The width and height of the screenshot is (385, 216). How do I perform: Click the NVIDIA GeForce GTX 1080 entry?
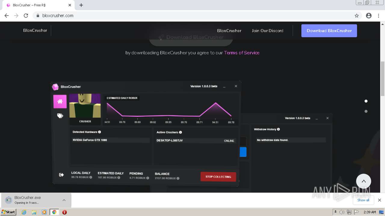(x=111, y=140)
